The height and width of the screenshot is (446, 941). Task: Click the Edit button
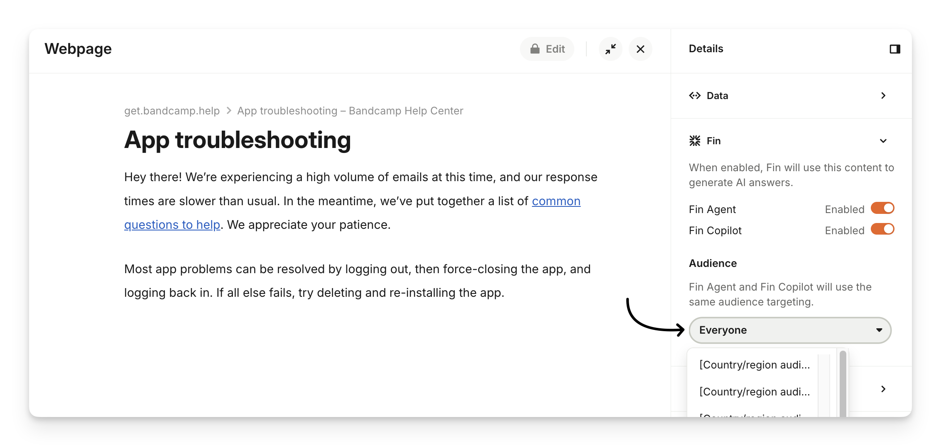click(x=547, y=49)
